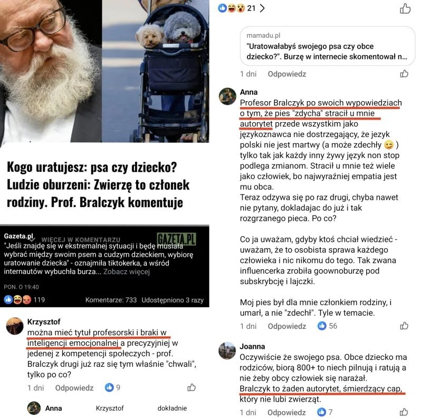Reply to Anna's comment via Odpowiedz
The width and height of the screenshot is (421, 420).
click(287, 326)
